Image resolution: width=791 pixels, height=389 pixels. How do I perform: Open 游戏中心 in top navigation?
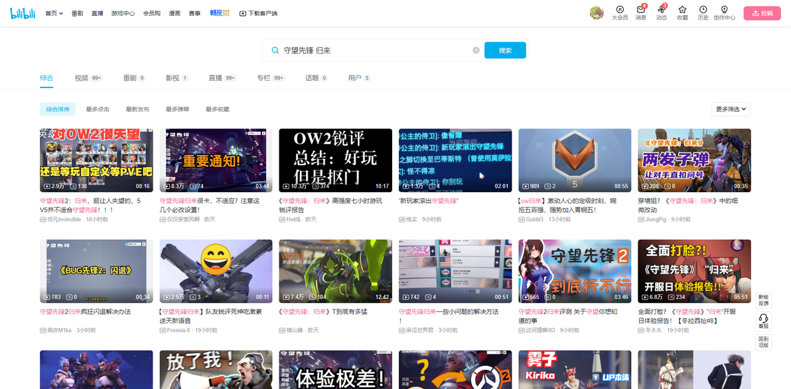(x=123, y=14)
